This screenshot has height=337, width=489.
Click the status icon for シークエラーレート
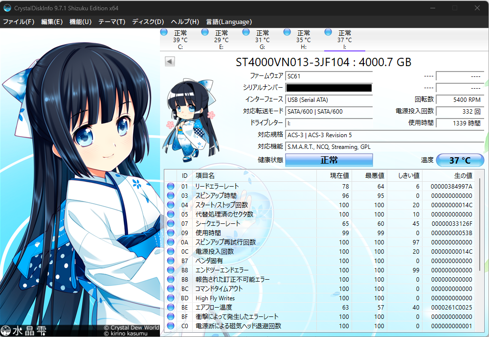tap(171, 223)
